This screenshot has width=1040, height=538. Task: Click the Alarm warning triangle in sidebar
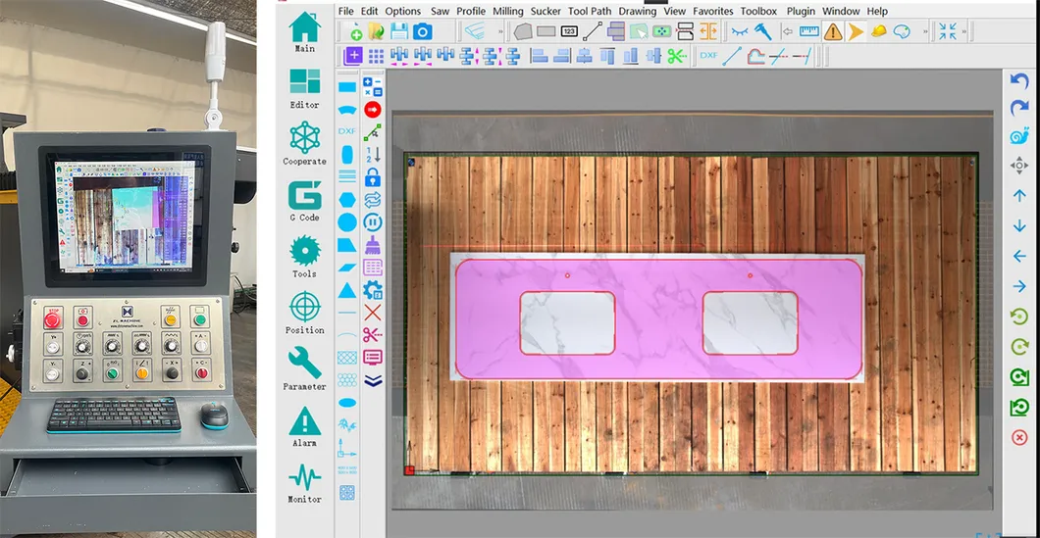click(x=305, y=423)
